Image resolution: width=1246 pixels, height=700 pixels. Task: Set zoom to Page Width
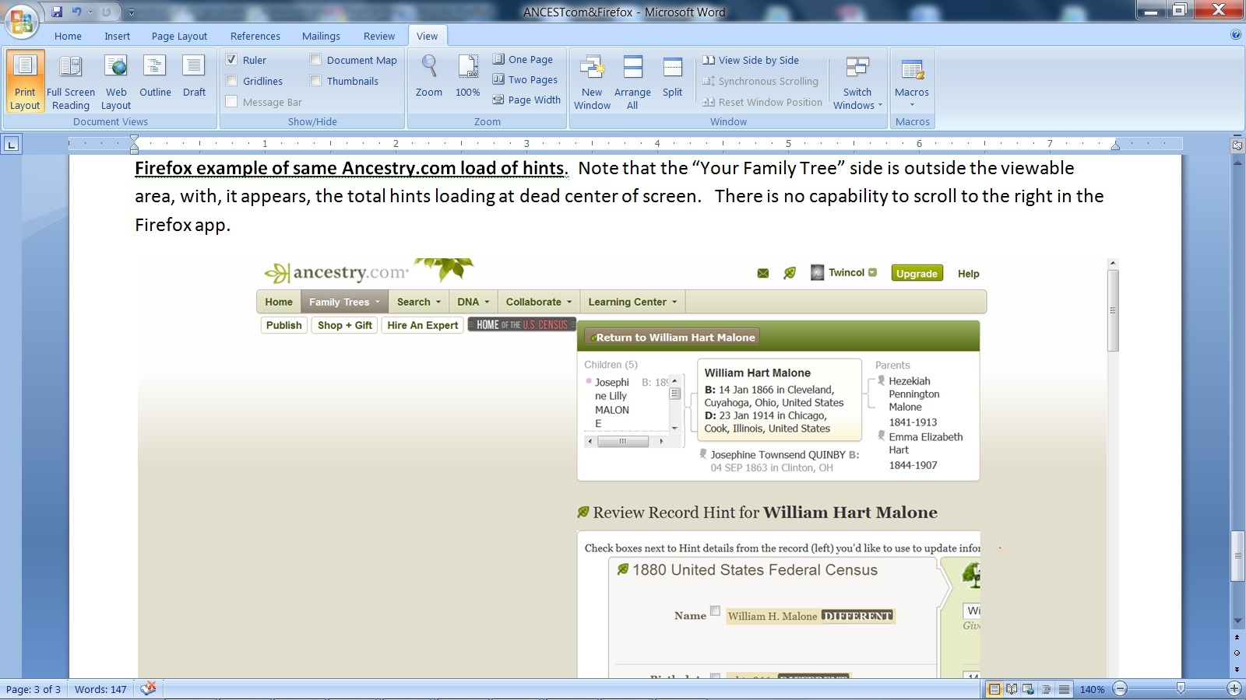[527, 100]
